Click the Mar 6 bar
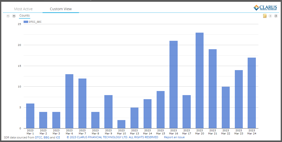Image resolution: width=282 pixels, height=142 pixels. tap(69, 101)
